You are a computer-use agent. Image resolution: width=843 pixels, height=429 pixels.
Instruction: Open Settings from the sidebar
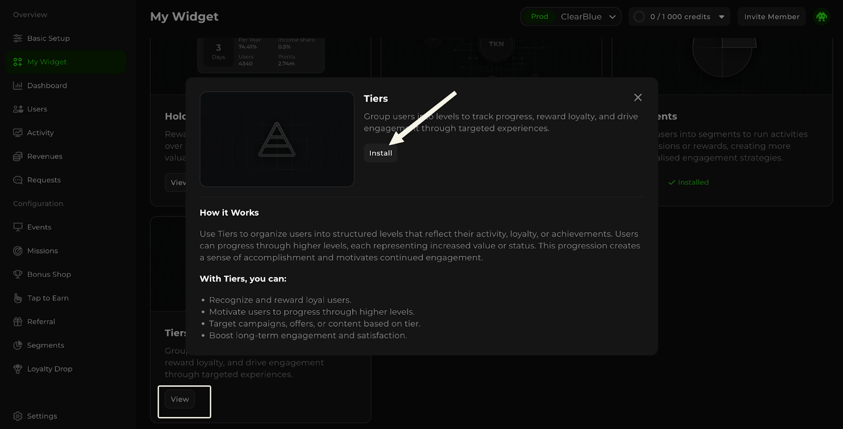click(x=42, y=416)
